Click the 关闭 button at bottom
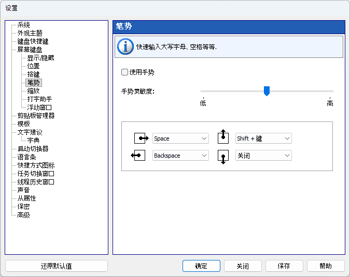Viewport: 350px width, 277px height. [x=243, y=266]
